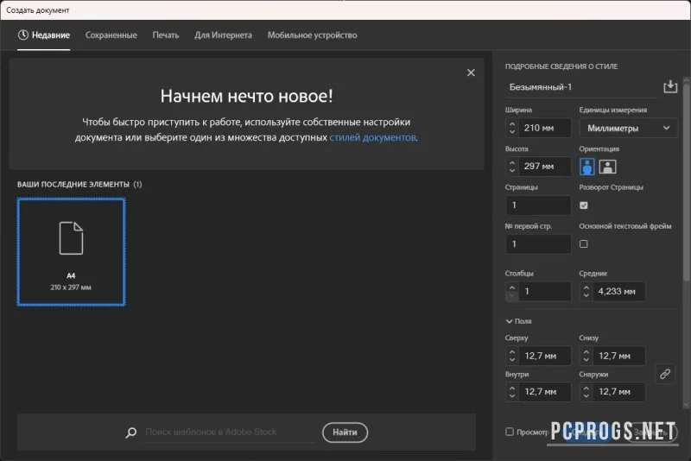Click the Высота stepper arrows
This screenshot has width=691, height=461.
[511, 166]
